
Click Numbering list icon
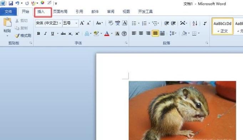coord(144,23)
